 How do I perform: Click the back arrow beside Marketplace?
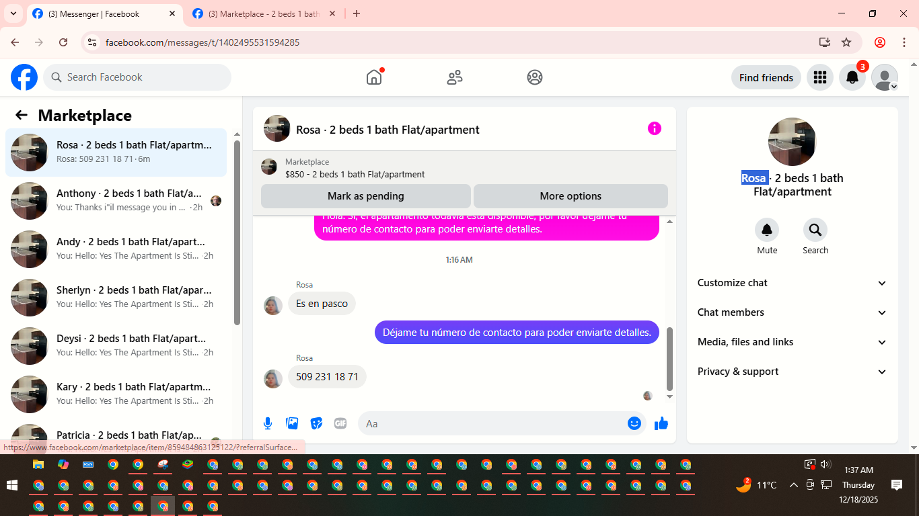[22, 115]
